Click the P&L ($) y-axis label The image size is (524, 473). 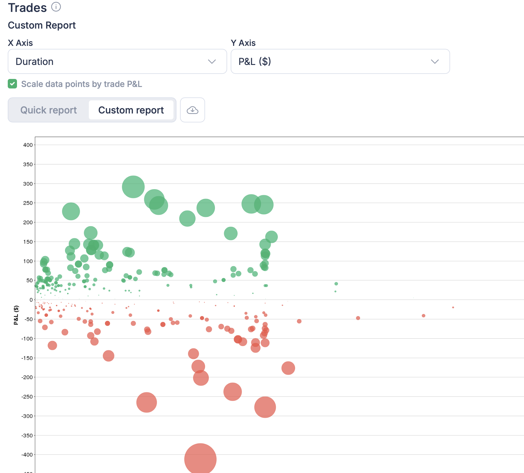pyautogui.click(x=16, y=315)
